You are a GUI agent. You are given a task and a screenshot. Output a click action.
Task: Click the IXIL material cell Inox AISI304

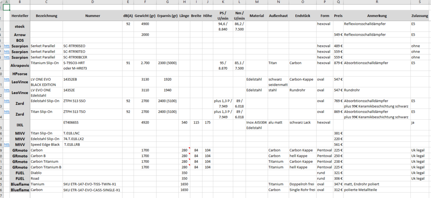256,123
